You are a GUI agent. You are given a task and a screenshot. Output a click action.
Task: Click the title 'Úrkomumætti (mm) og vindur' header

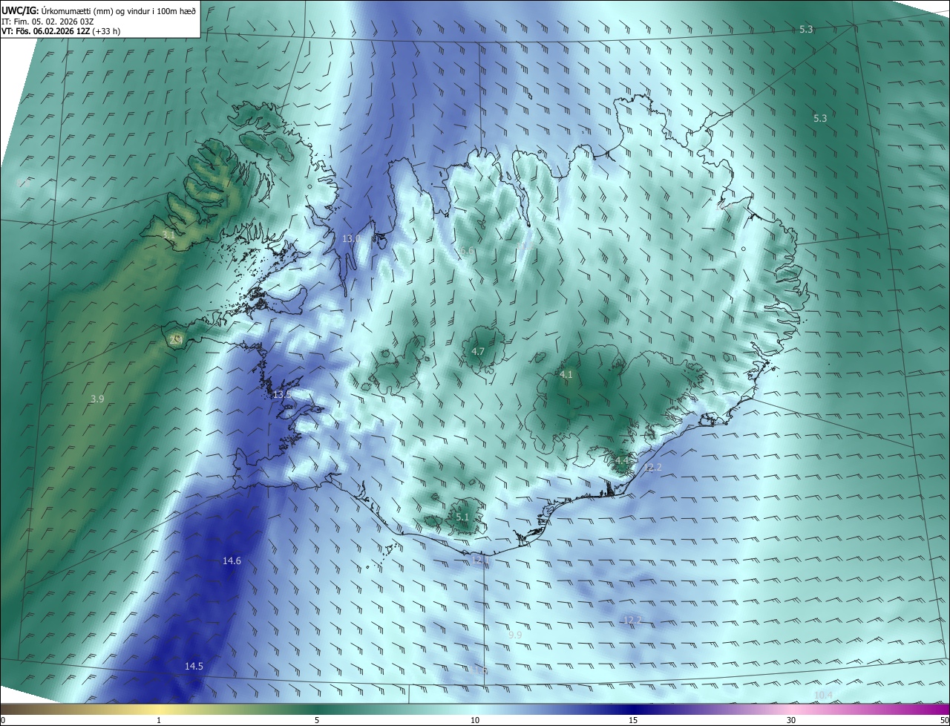point(98,10)
